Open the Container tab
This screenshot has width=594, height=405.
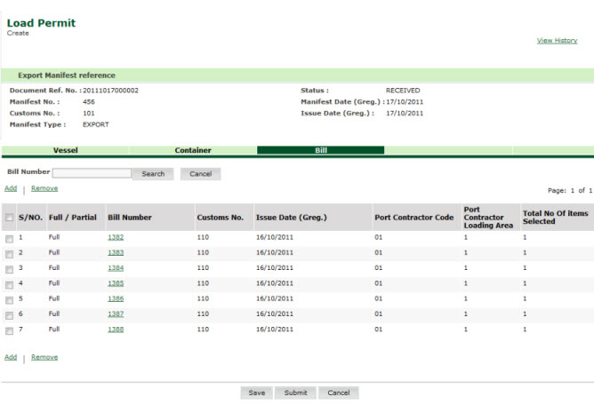(192, 150)
